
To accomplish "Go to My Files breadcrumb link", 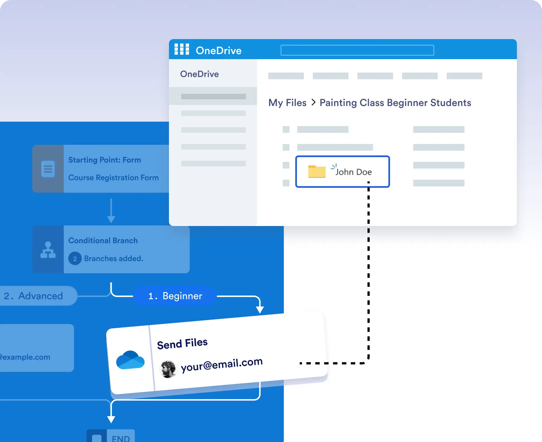I will tap(287, 103).
